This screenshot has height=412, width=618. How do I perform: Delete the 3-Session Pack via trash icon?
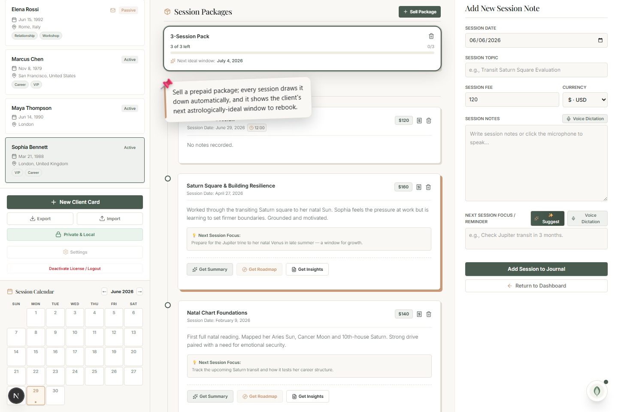pyautogui.click(x=431, y=36)
